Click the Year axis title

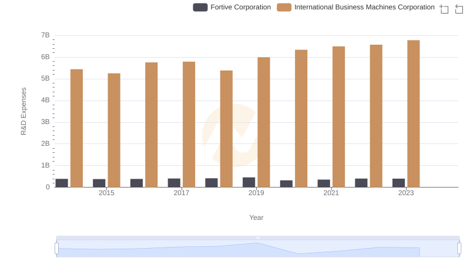(x=256, y=218)
